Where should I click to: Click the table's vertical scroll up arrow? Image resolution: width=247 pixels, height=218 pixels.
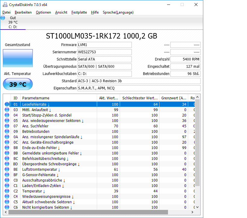(198, 97)
